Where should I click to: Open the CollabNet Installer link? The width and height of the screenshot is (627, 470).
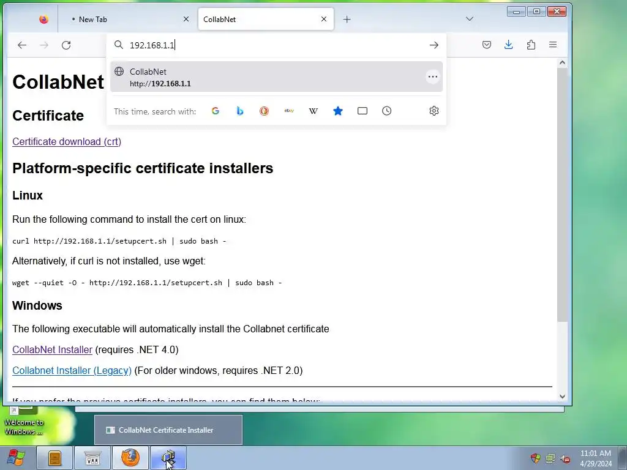(x=53, y=349)
